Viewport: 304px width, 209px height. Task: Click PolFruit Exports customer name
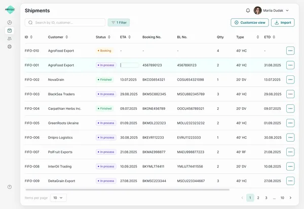[x=60, y=152]
